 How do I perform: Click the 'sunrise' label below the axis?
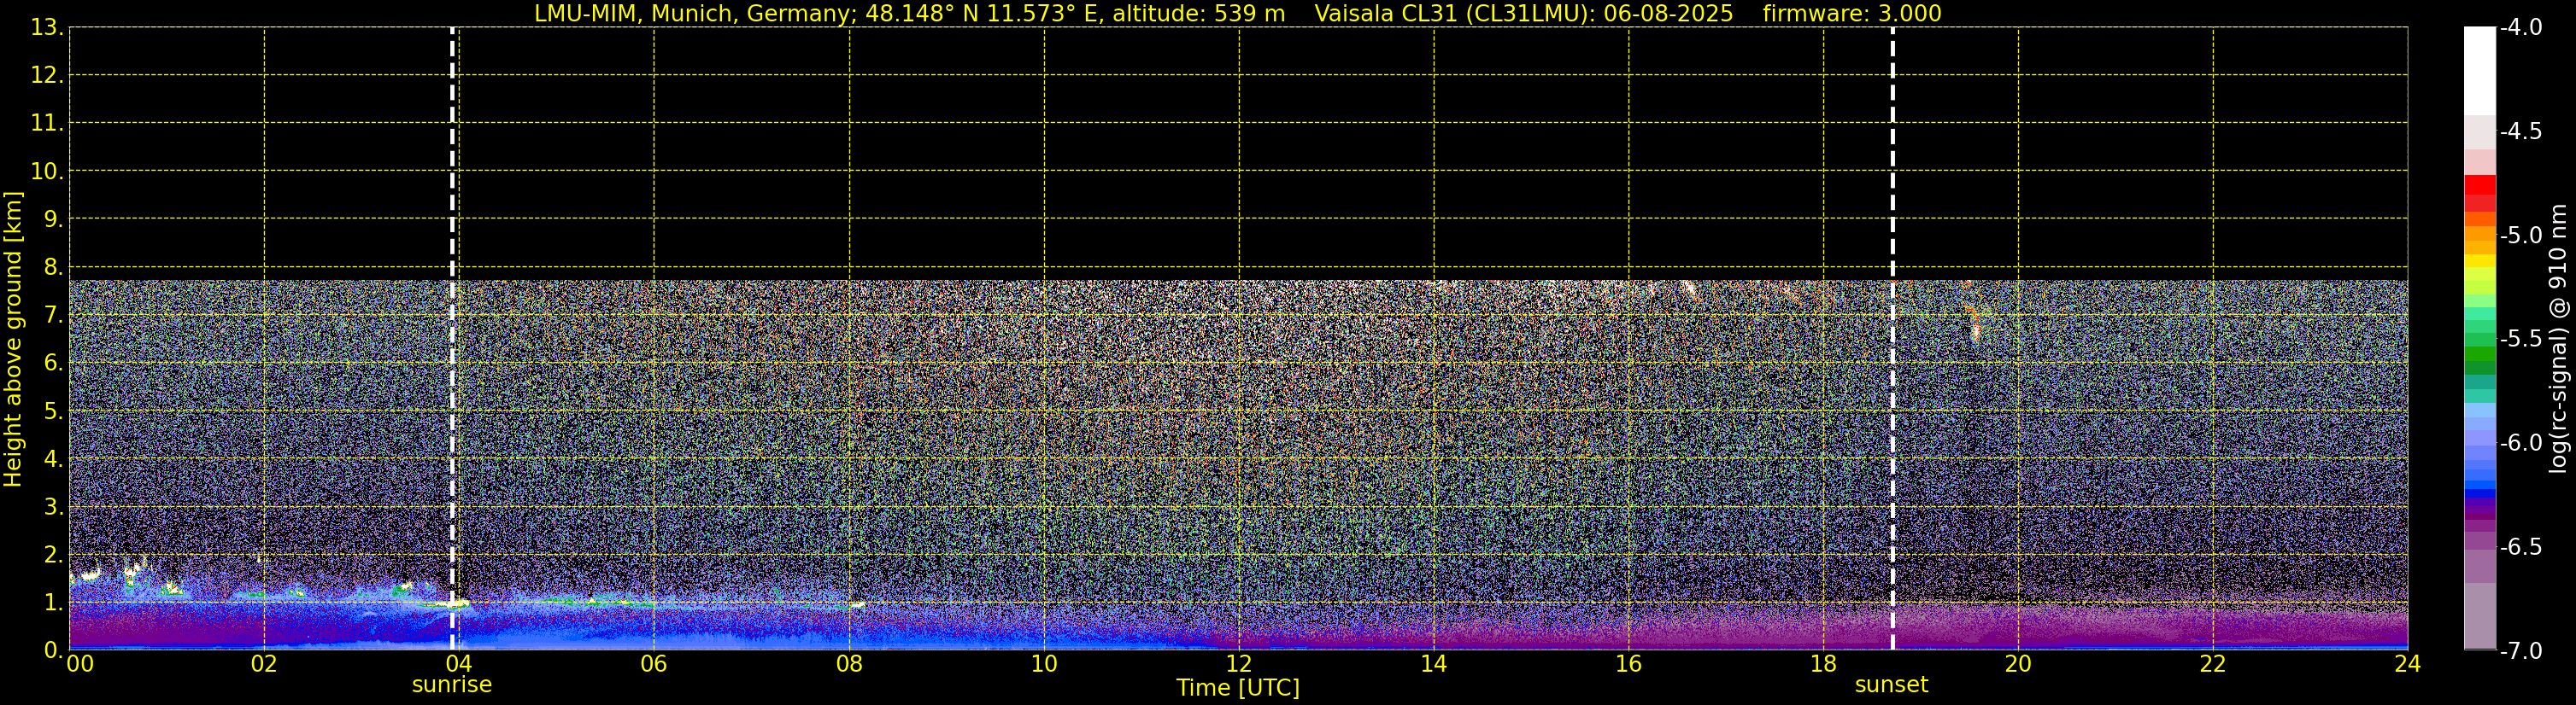tap(452, 685)
